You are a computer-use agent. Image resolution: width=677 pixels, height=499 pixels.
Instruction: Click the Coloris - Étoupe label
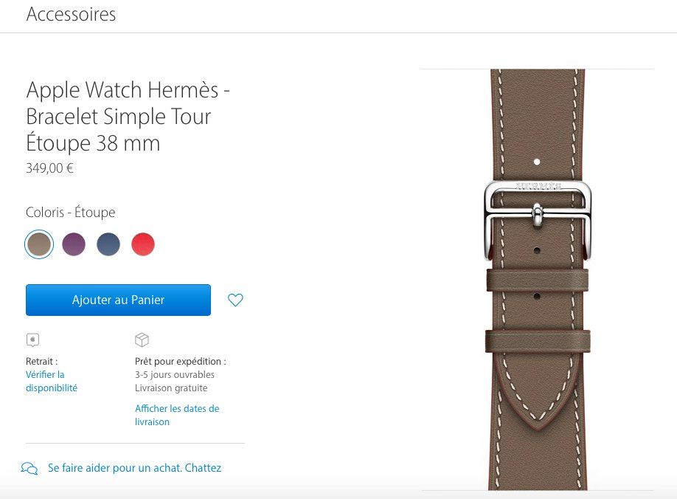point(71,212)
